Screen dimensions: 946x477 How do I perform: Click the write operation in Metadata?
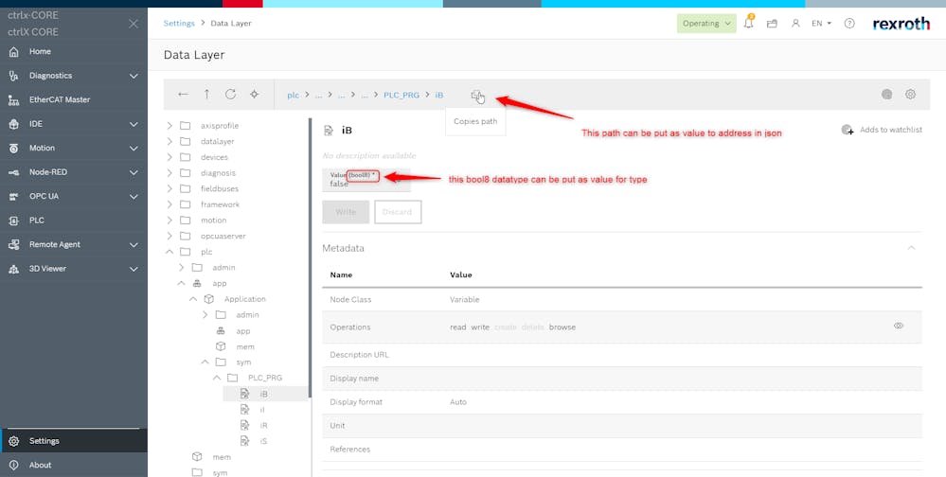[480, 327]
